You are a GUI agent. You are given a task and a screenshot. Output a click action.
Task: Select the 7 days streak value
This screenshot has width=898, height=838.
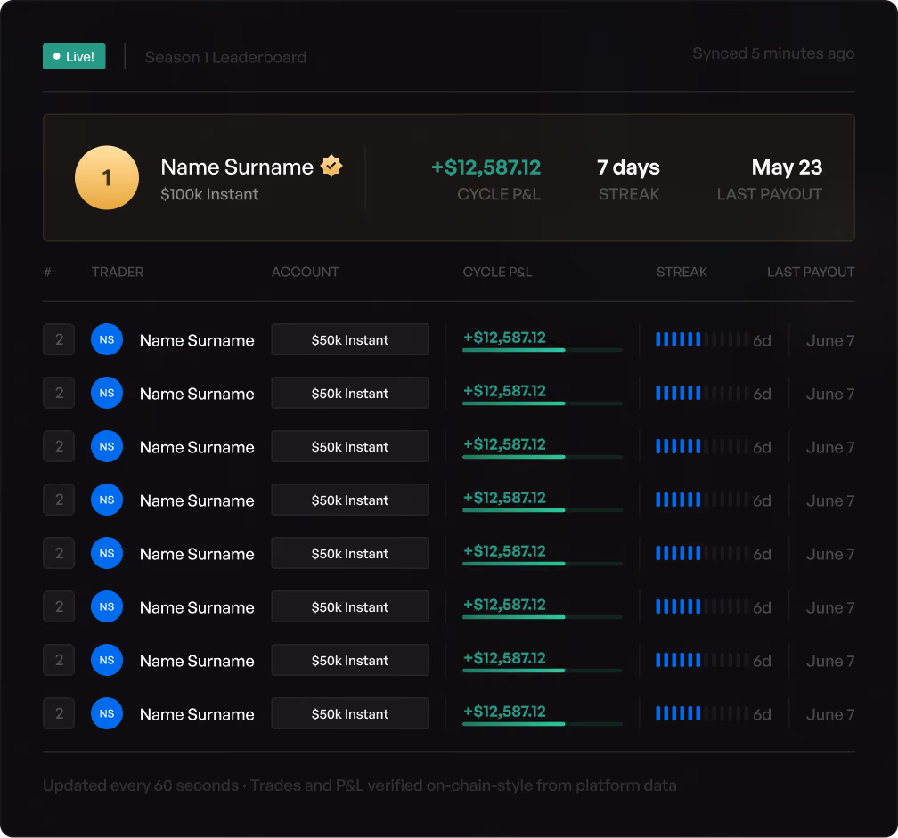[x=628, y=167]
